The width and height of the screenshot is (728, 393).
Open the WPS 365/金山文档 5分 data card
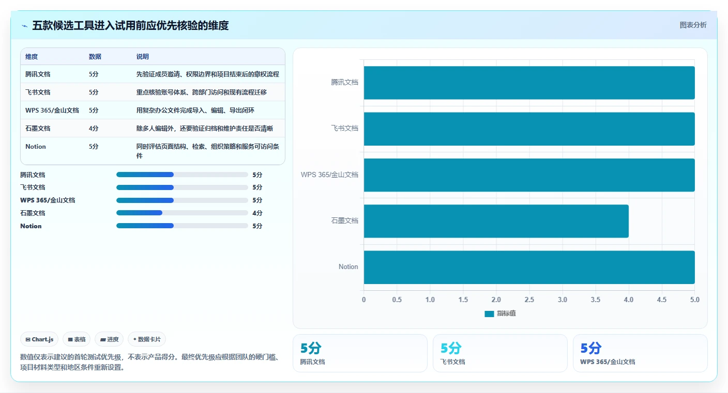coord(640,353)
